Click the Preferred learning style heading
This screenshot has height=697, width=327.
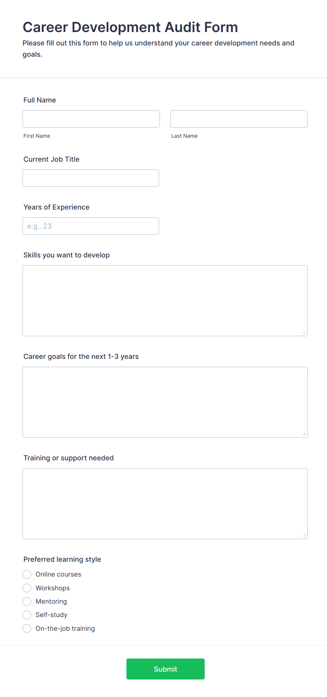(x=62, y=559)
